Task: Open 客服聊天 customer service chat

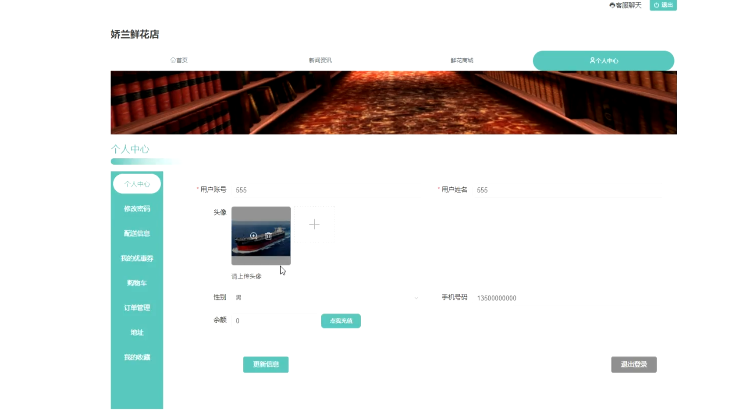Action: [x=625, y=5]
